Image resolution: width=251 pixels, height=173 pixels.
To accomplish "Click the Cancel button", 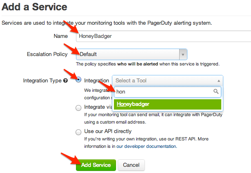I will [131, 165].
